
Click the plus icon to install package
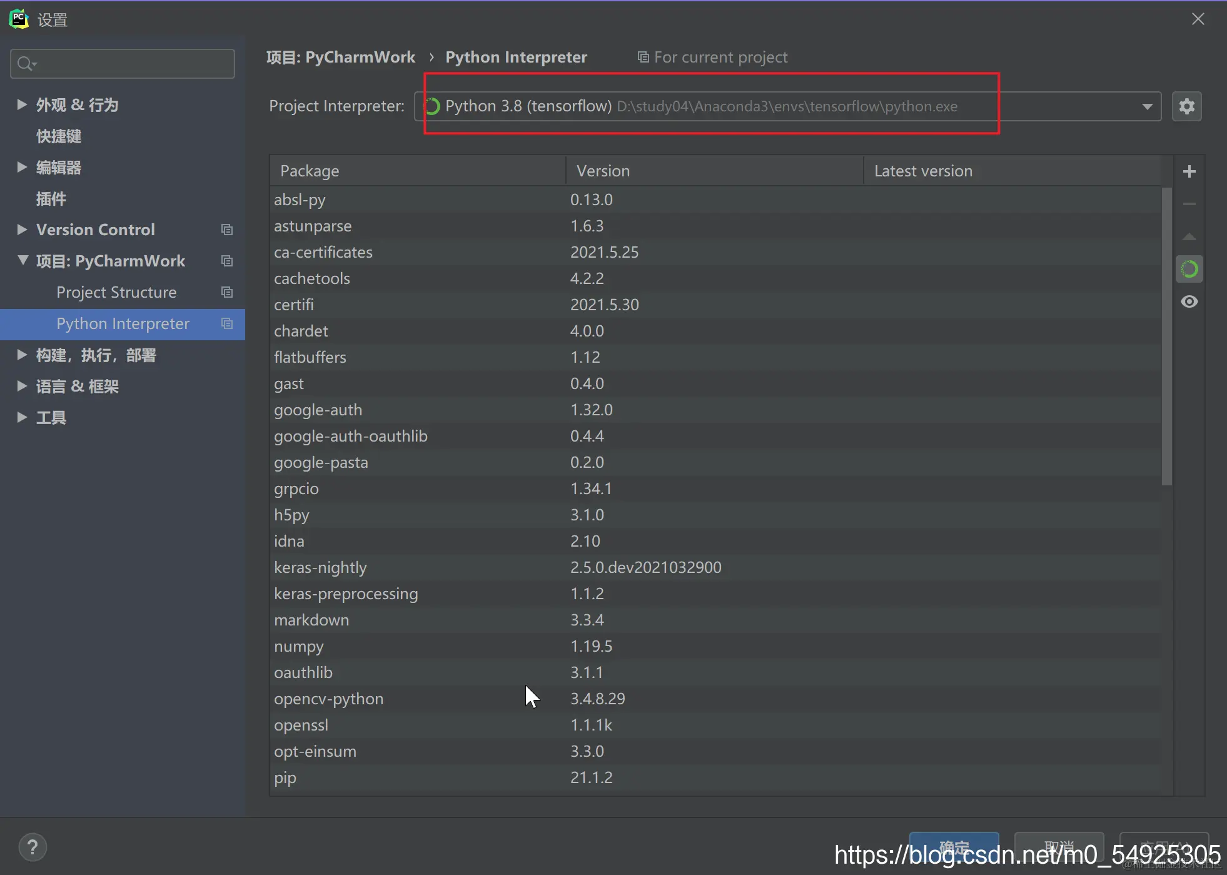[x=1189, y=171]
